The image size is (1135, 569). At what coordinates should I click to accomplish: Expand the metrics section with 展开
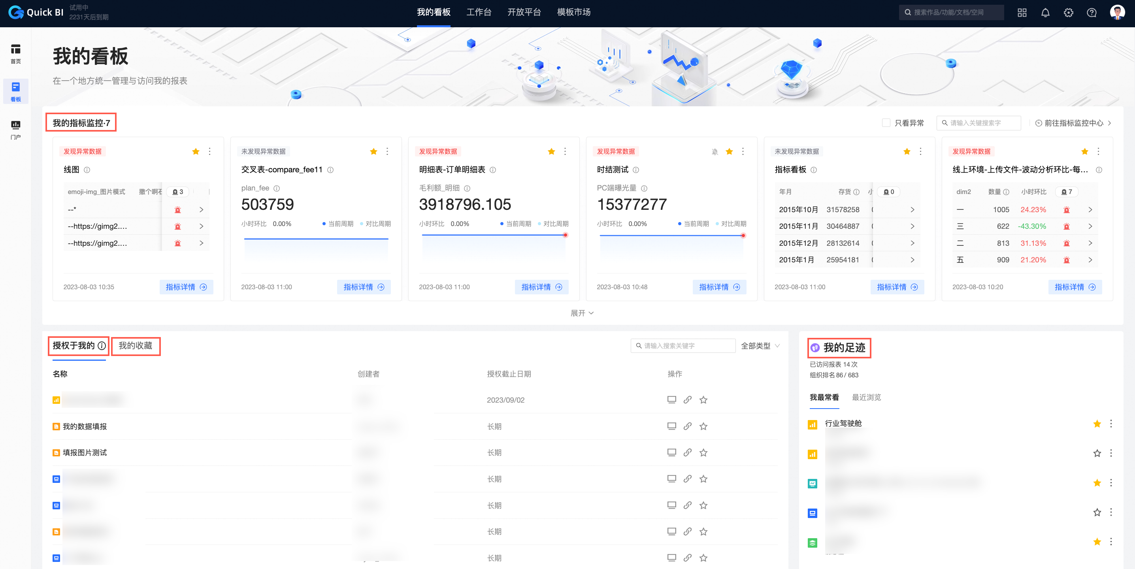(582, 313)
